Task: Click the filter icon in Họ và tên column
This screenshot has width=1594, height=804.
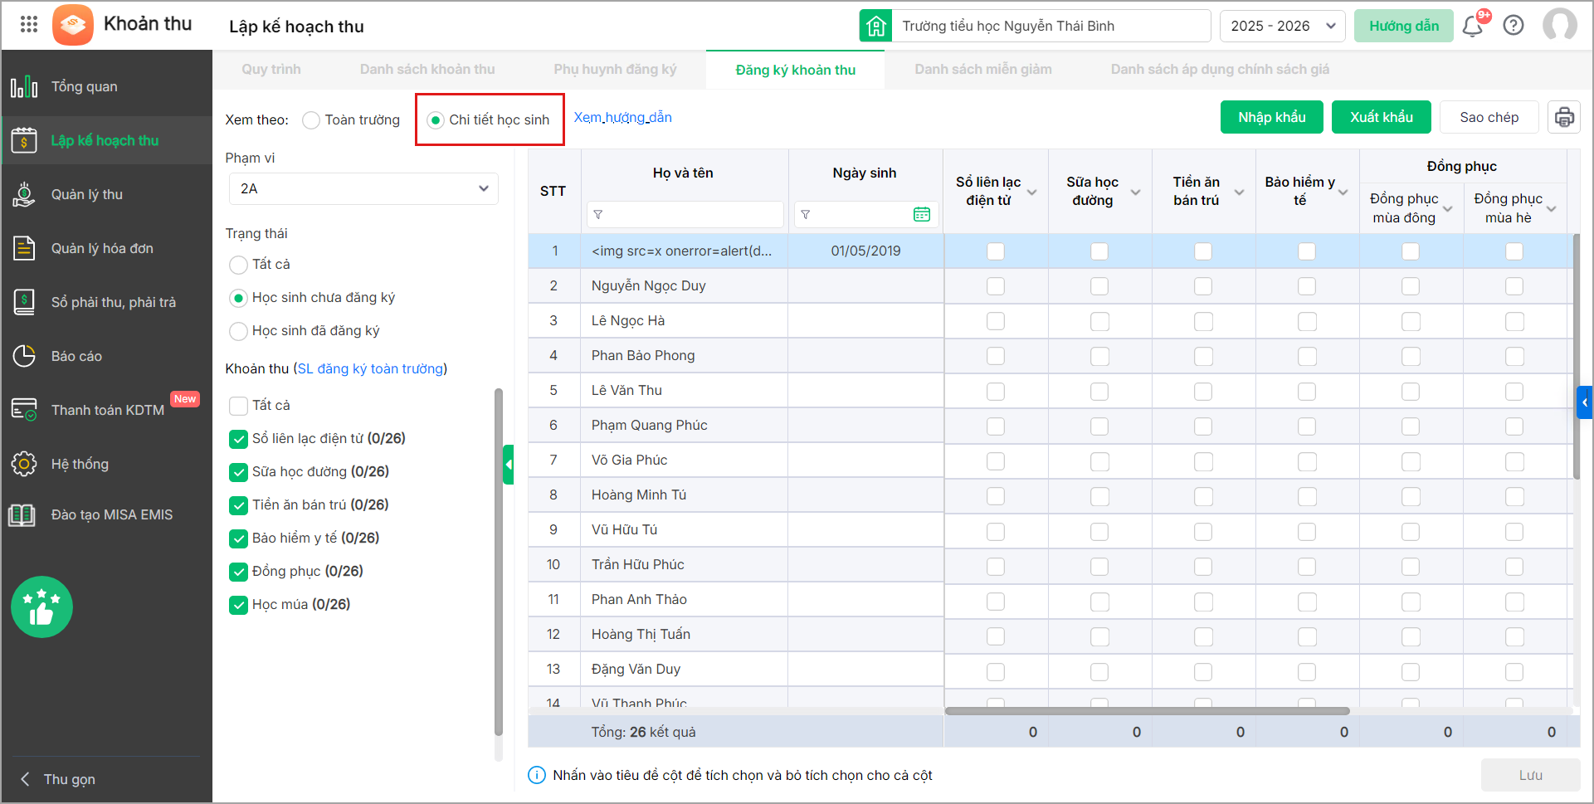Action: (x=598, y=215)
